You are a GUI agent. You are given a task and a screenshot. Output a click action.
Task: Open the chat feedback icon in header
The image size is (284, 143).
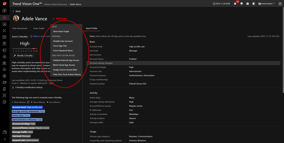click(x=241, y=3)
